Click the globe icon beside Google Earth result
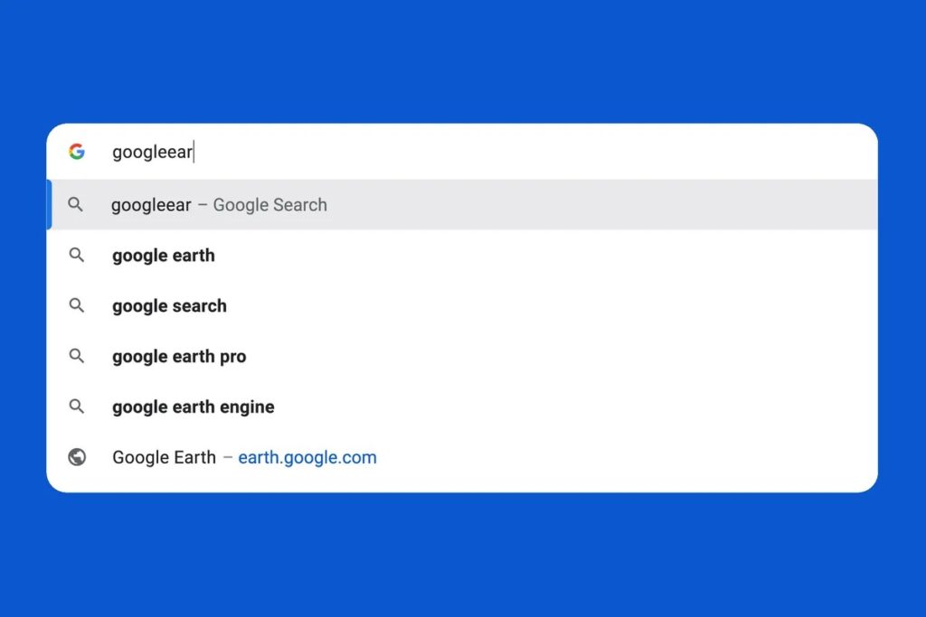The image size is (926, 617). (76, 457)
